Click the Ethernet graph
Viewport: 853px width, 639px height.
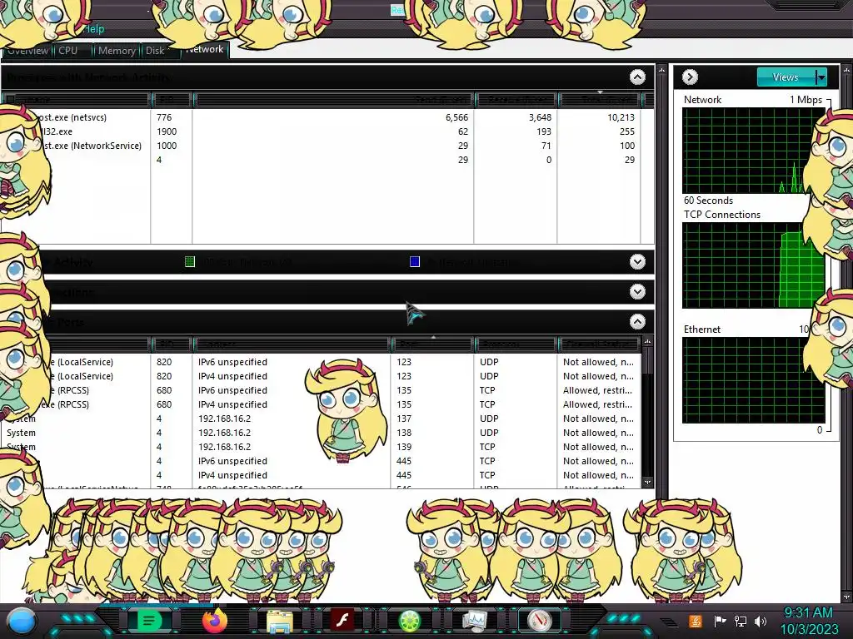tap(753, 380)
